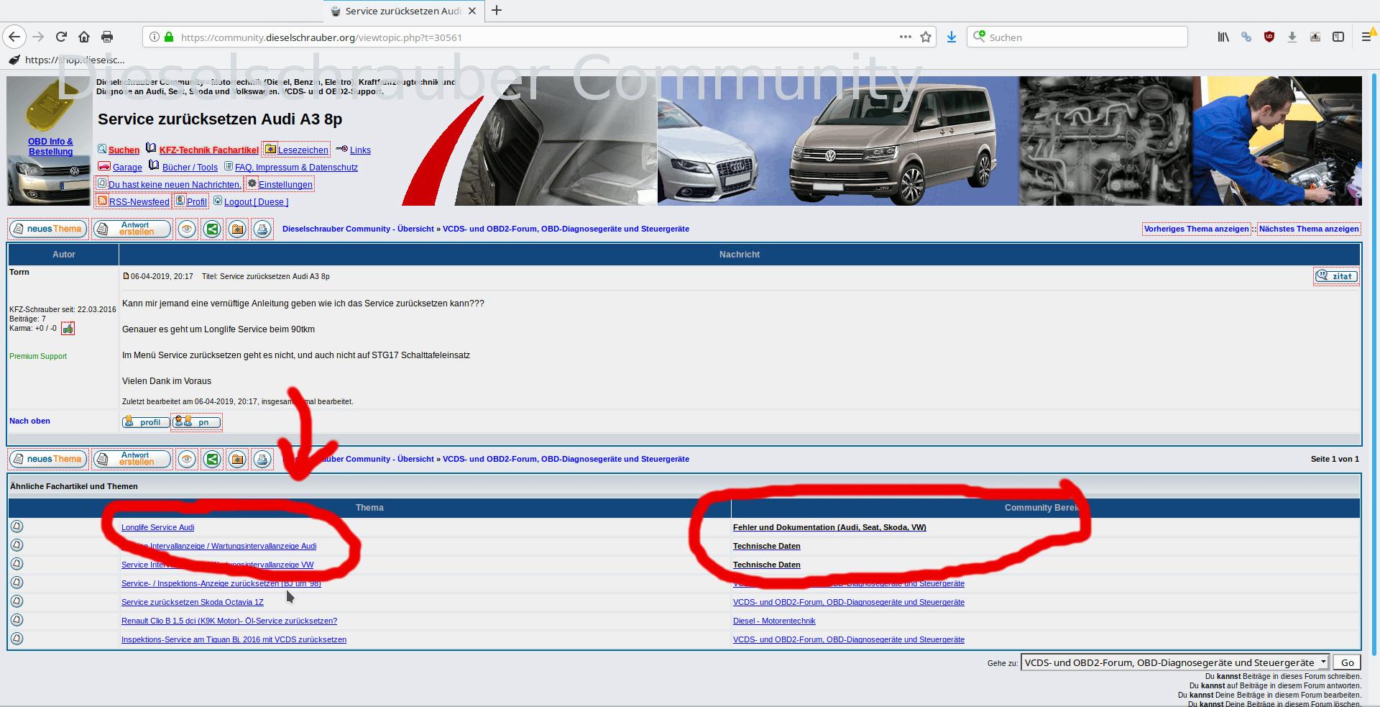
Task: Click the 'neues Thema' button below the post
Action: [48, 459]
